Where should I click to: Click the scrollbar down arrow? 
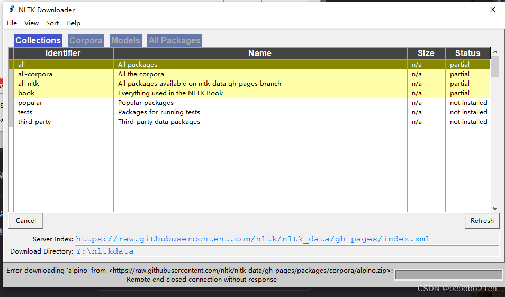point(495,209)
